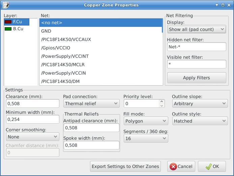Click Export Settings to Other Zones
234x176 pixels.
coord(125,166)
